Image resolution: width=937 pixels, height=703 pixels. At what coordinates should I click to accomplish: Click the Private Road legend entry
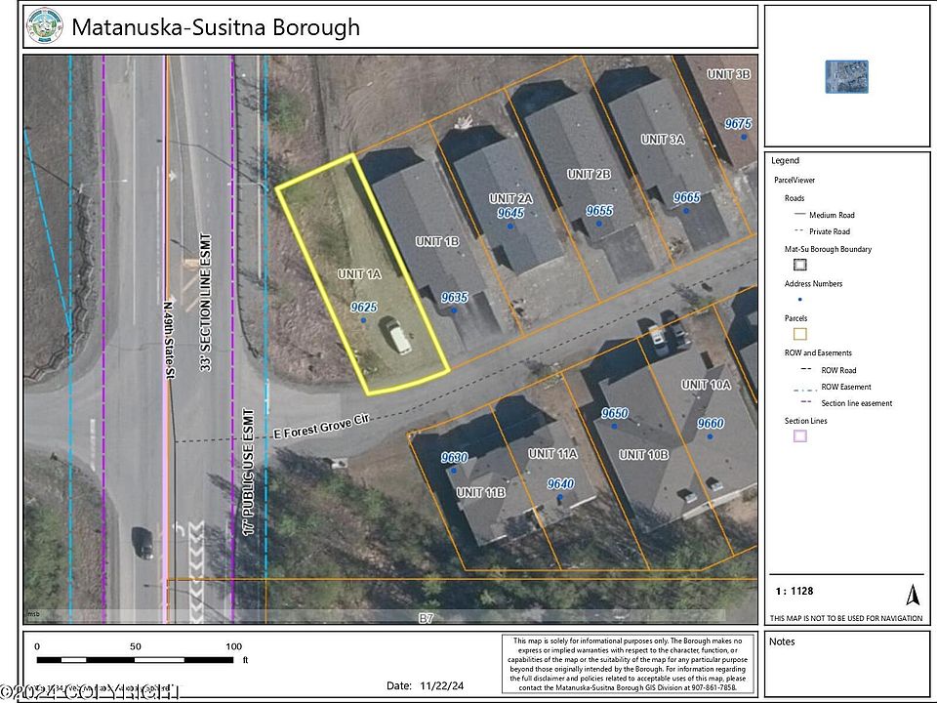[x=830, y=232]
